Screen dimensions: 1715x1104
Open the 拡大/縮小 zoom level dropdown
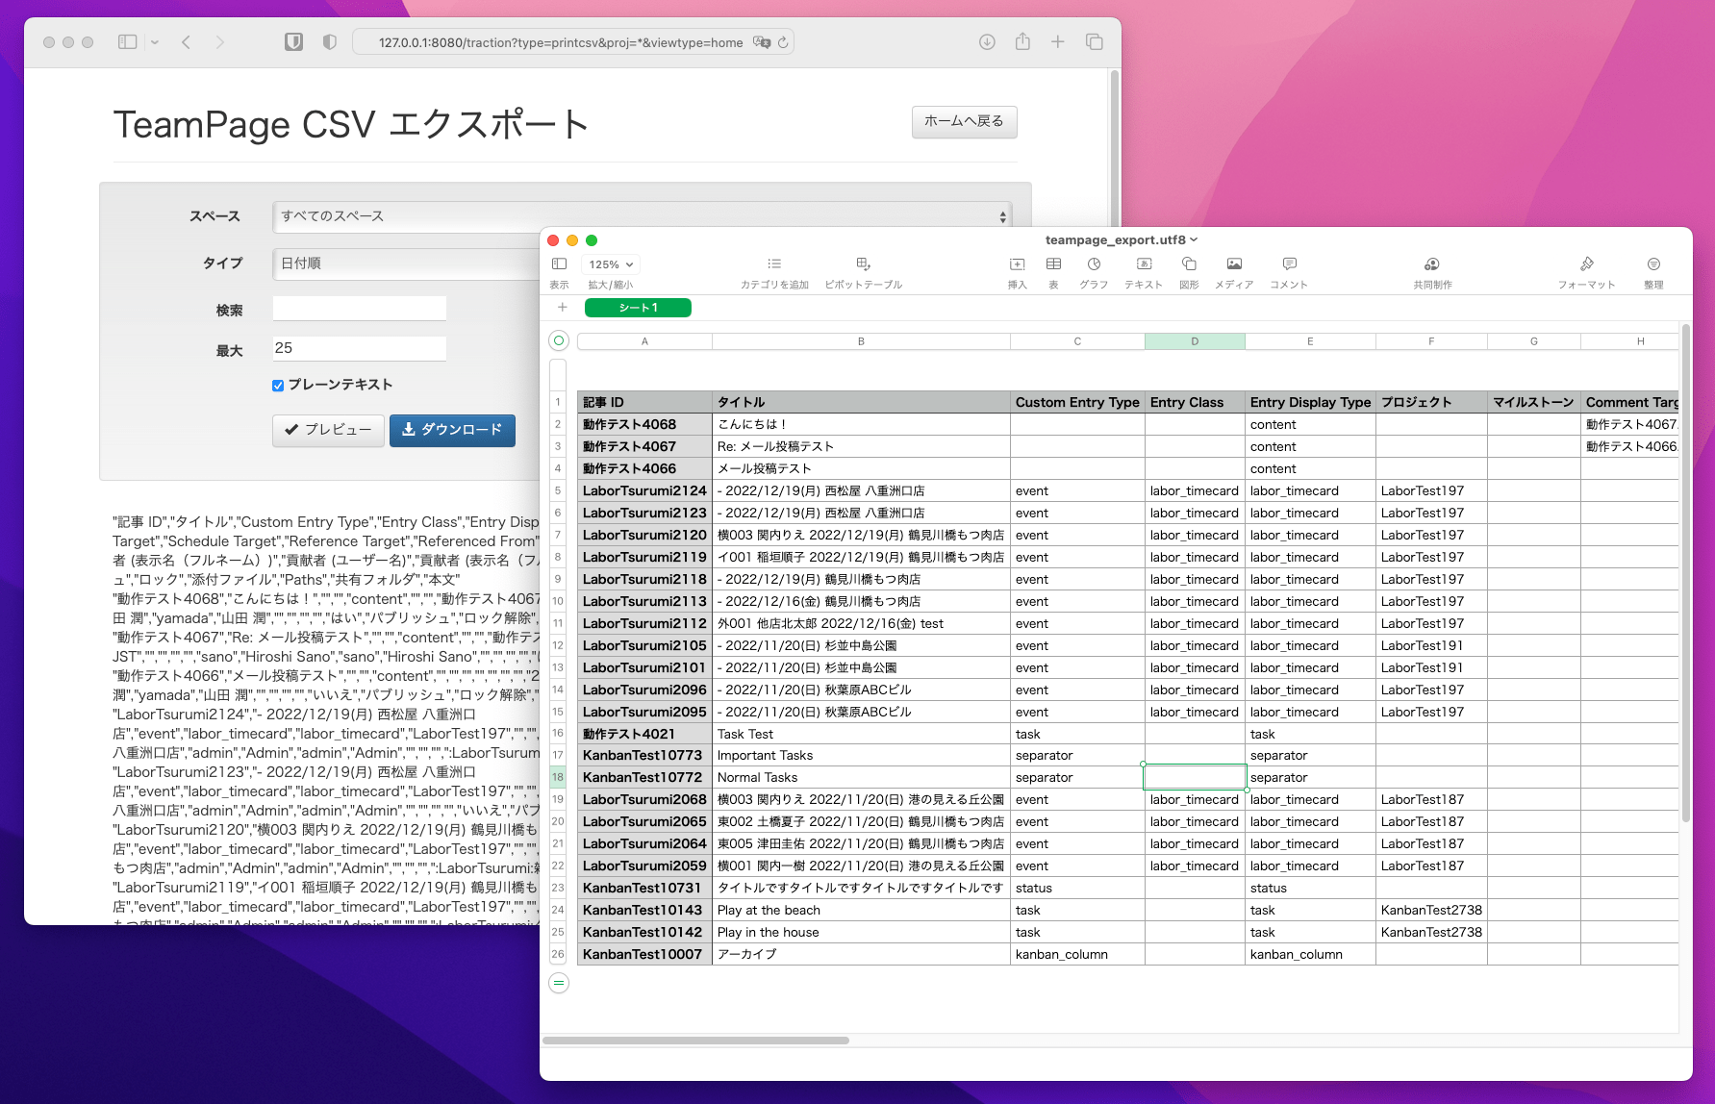point(610,263)
